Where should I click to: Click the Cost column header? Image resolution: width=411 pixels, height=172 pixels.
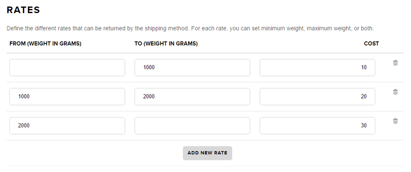point(371,44)
